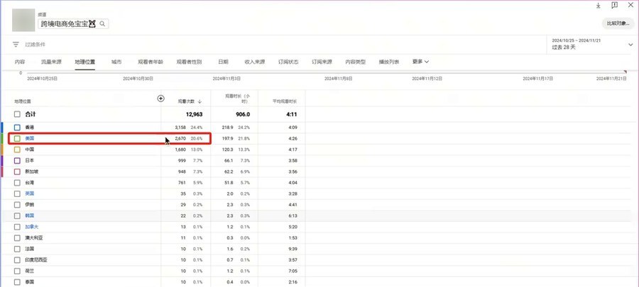
Task: Open the 美国 country link
Action: click(30, 139)
